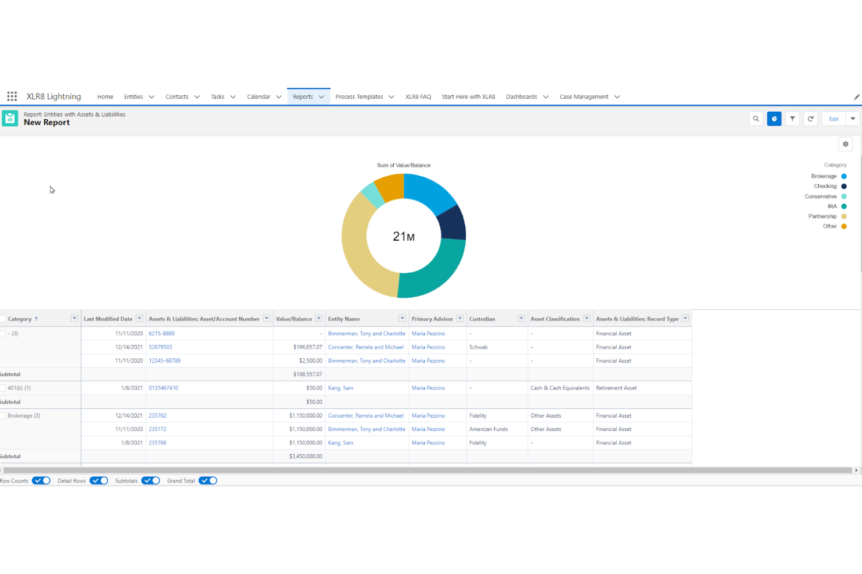The image size is (862, 574).
Task: Expand the Reports tab dropdown
Action: click(322, 97)
